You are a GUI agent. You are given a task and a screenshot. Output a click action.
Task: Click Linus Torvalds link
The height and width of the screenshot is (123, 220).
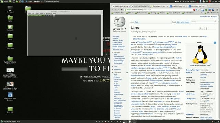click(142, 55)
